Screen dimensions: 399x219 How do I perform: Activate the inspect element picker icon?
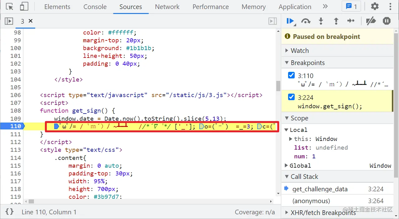click(x=10, y=7)
